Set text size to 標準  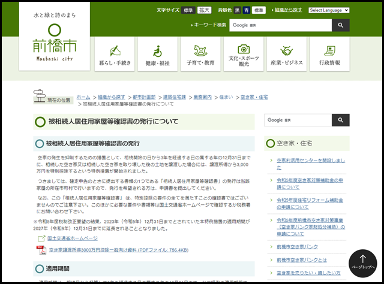188,10
